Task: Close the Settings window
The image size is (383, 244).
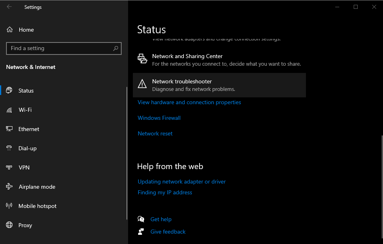Action: 374,7
